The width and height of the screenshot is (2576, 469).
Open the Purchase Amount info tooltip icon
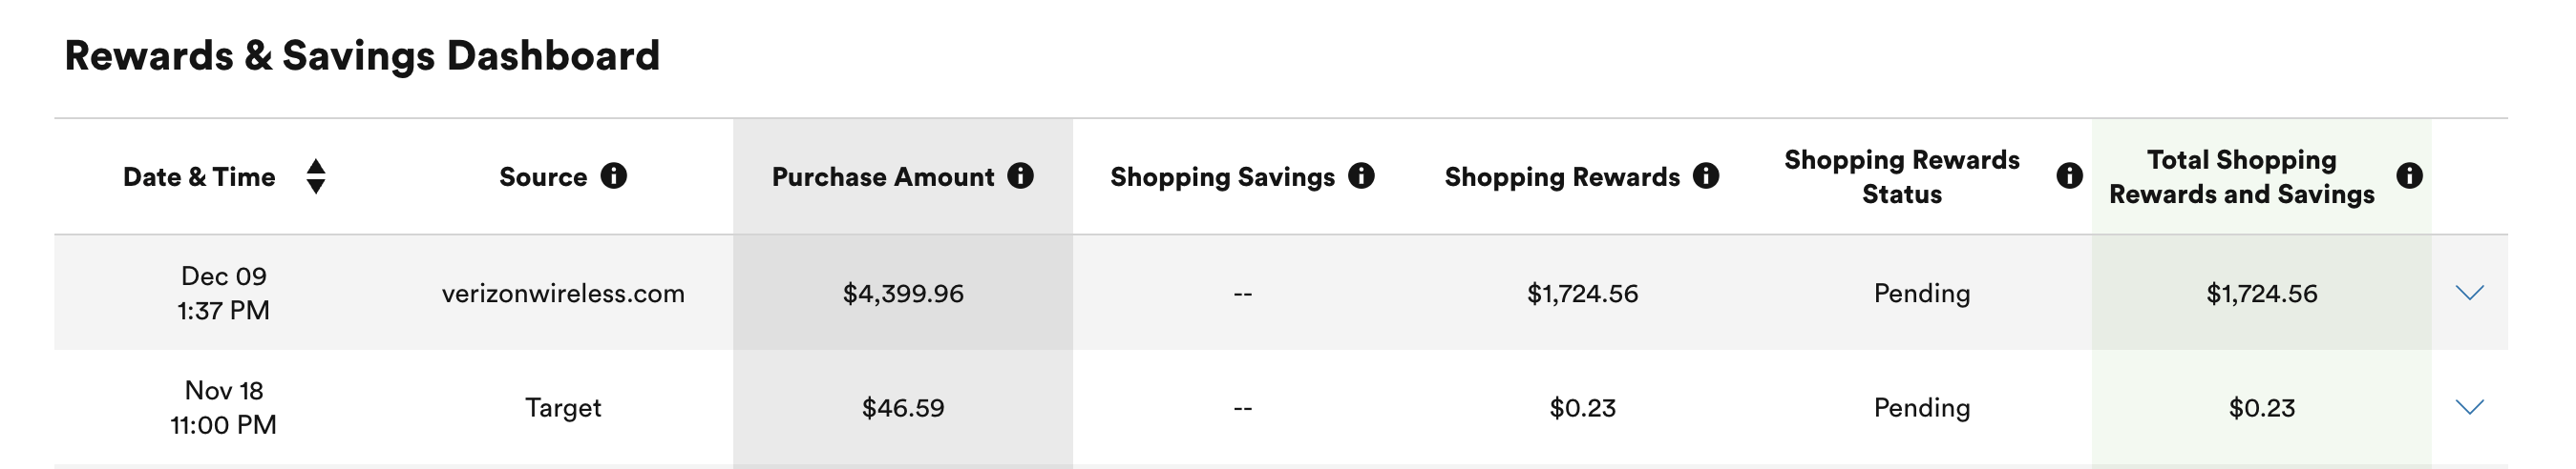[x=1020, y=176]
